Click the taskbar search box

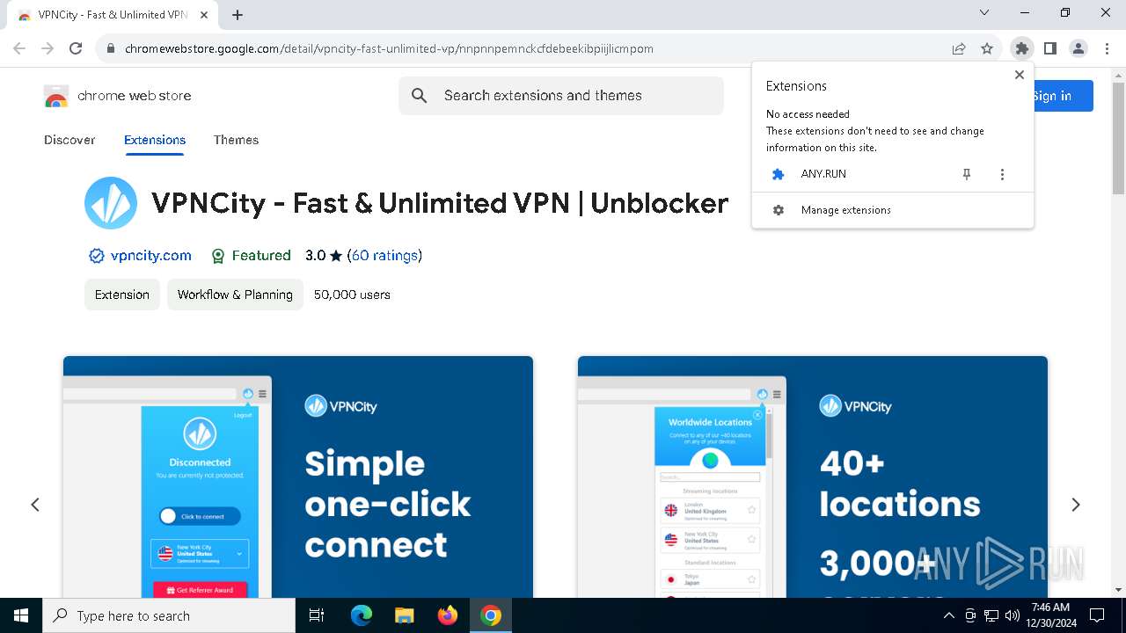tap(169, 615)
